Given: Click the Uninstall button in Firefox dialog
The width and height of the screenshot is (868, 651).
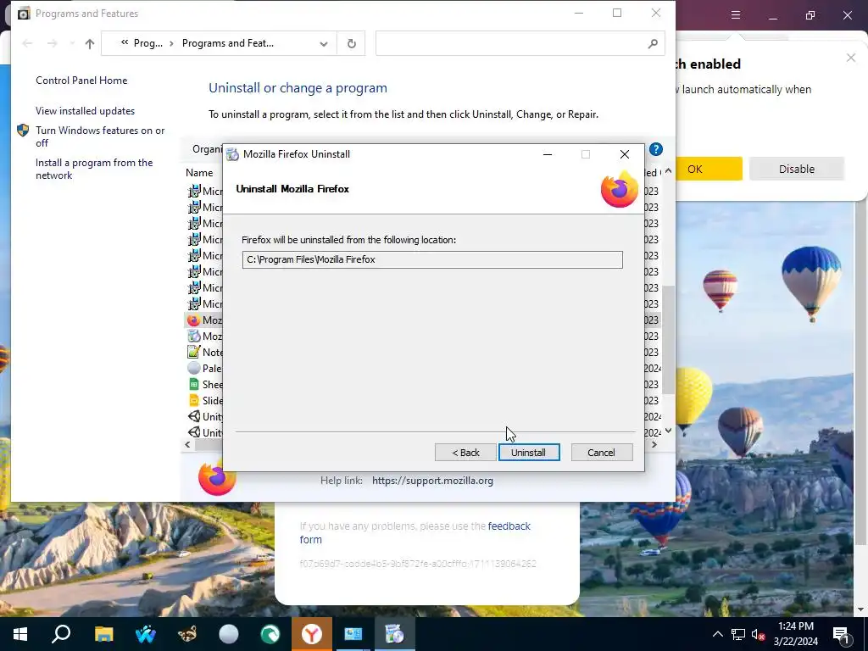Looking at the screenshot, I should tap(529, 453).
